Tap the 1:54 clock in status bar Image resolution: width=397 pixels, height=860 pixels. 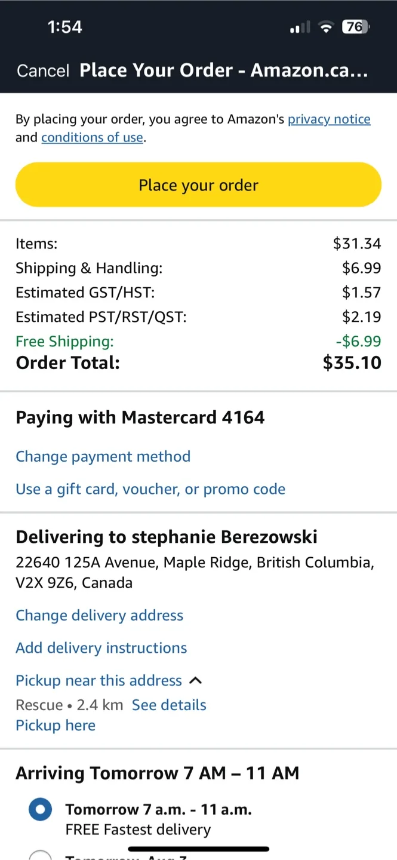click(x=64, y=27)
